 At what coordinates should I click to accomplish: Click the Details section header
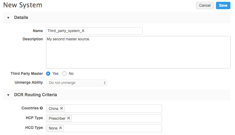[x=21, y=18]
